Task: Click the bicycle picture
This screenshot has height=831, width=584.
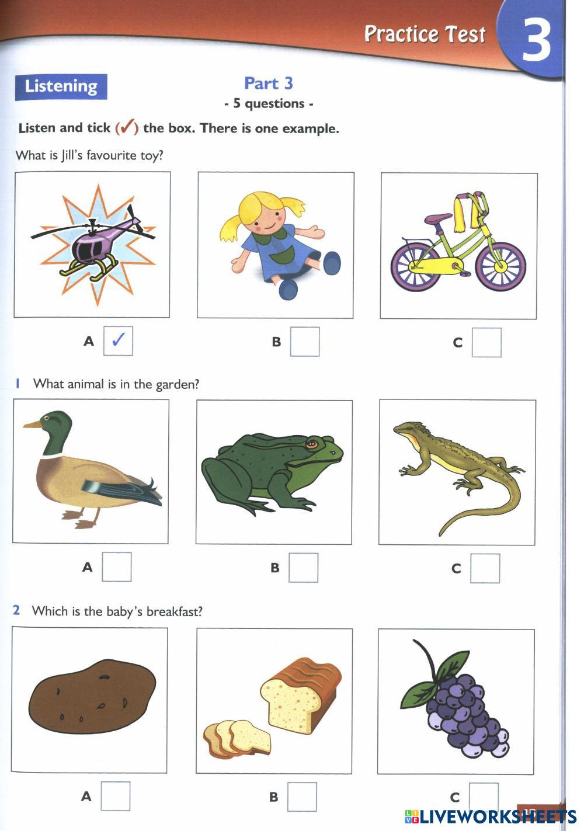Action: [x=458, y=246]
